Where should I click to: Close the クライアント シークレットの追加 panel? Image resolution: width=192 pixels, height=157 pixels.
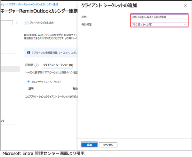coord(185,6)
